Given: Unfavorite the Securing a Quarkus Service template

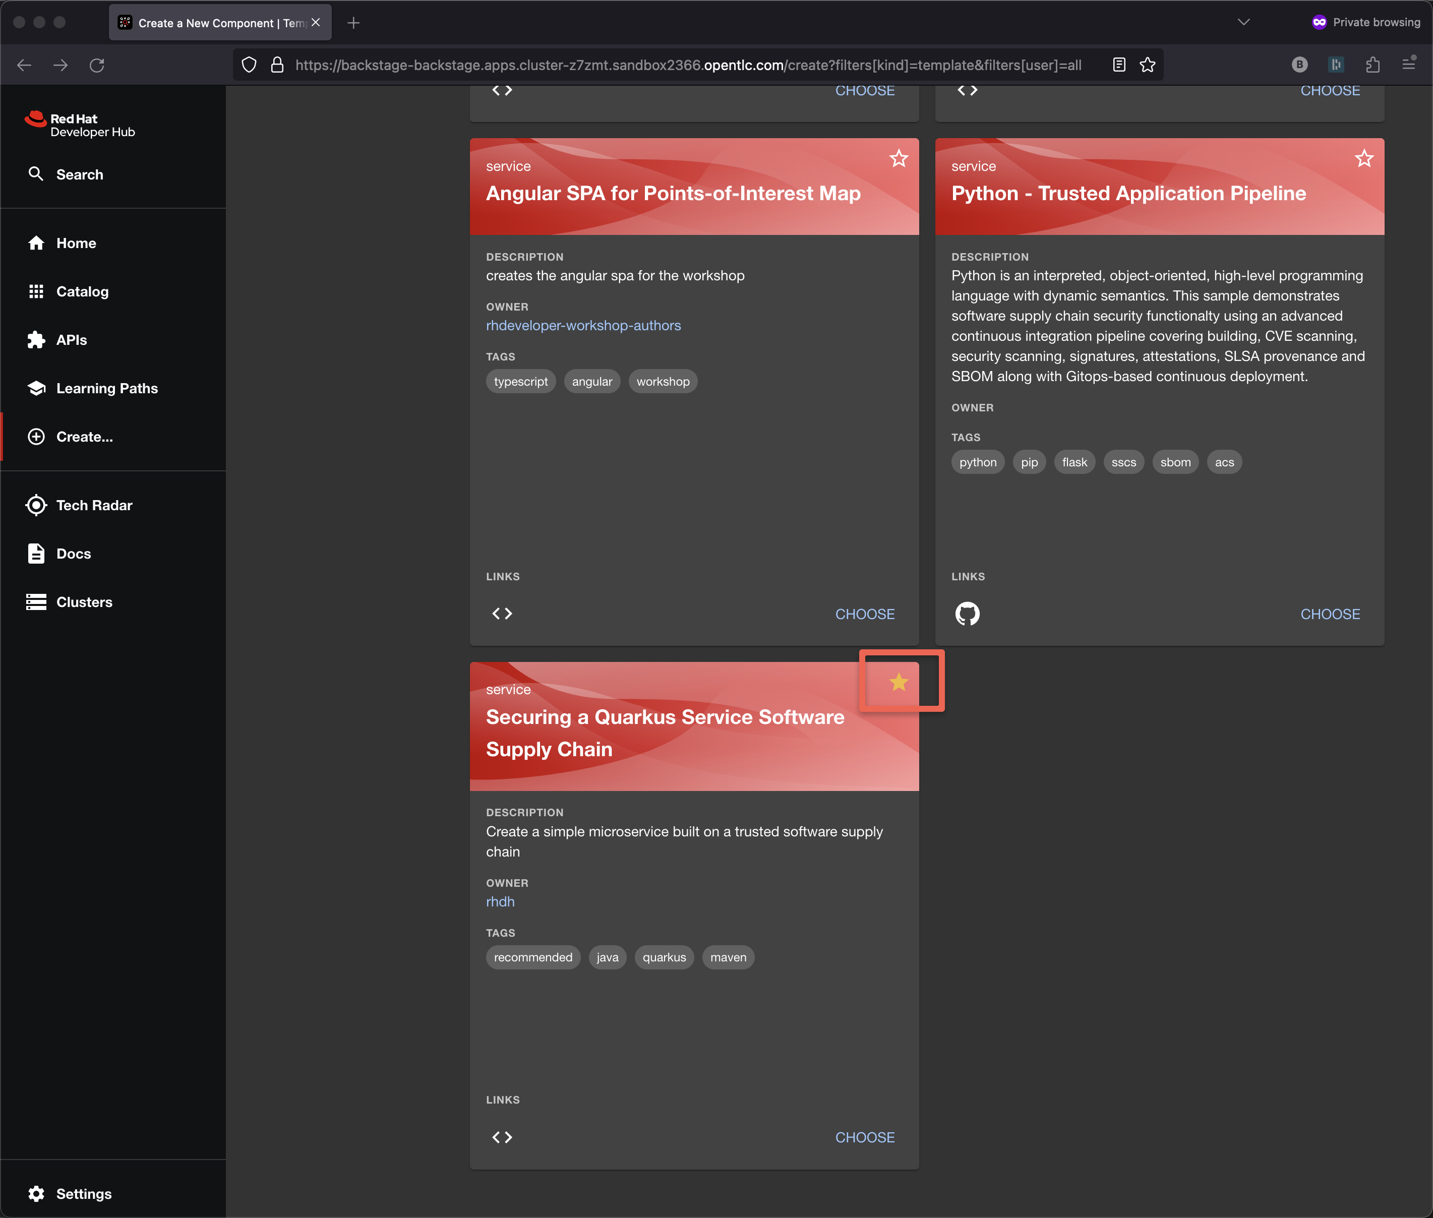Looking at the screenshot, I should [899, 682].
